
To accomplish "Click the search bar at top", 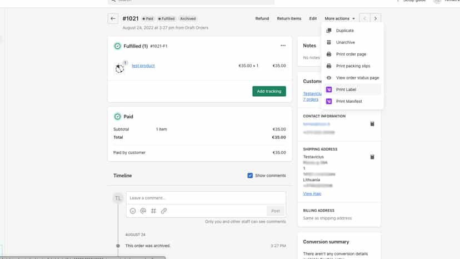I will pos(191,2).
